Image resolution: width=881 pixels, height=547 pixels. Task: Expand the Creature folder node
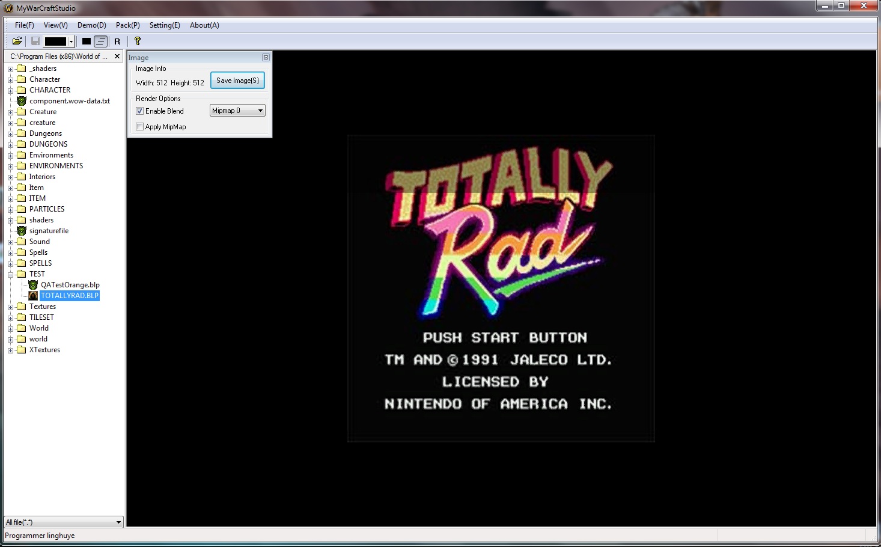click(x=11, y=112)
